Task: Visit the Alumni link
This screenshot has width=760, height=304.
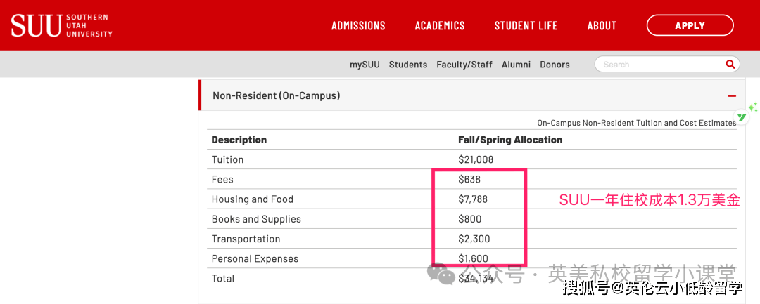Action: 516,65
